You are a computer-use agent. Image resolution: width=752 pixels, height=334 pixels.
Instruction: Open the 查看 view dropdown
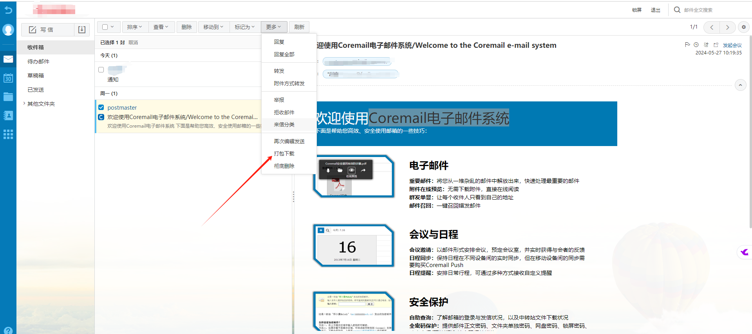pyautogui.click(x=161, y=27)
